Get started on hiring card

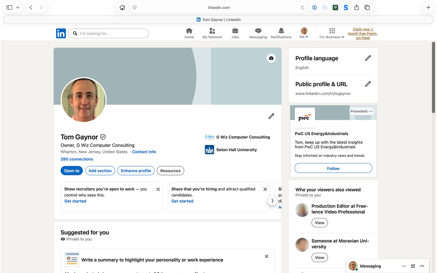[182, 201]
